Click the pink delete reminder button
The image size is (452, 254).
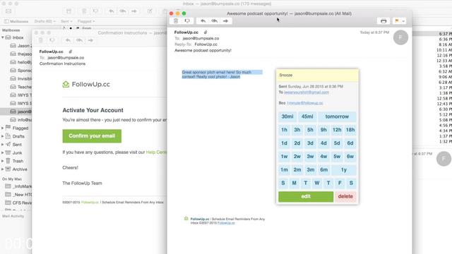coord(345,196)
